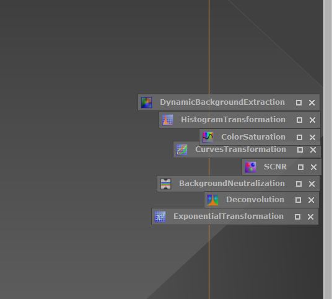Select the ExponentialTransformation icon

pos(160,216)
